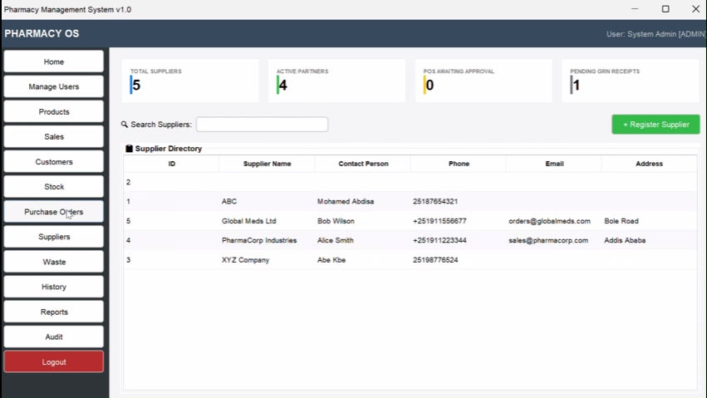707x398 pixels.
Task: Click phone number 25187654321
Action: [x=435, y=201]
